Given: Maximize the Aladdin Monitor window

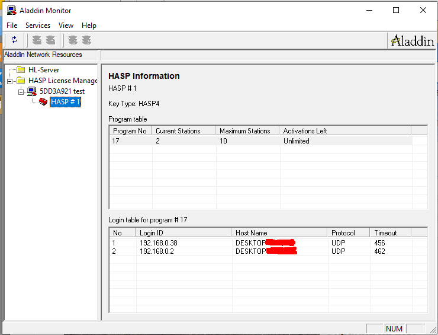Looking at the screenshot, I should [x=396, y=10].
